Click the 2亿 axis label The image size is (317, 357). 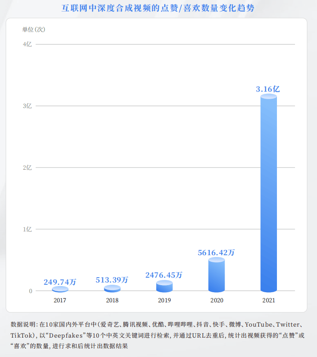[x=27, y=167]
